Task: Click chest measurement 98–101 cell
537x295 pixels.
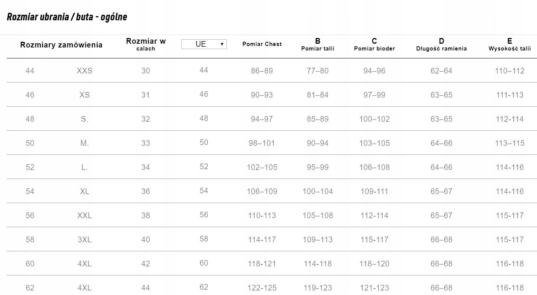Action: click(x=262, y=143)
